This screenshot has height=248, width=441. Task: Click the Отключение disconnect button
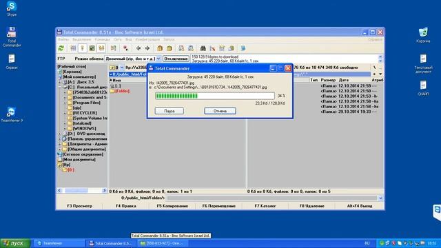pyautogui.click(x=176, y=59)
